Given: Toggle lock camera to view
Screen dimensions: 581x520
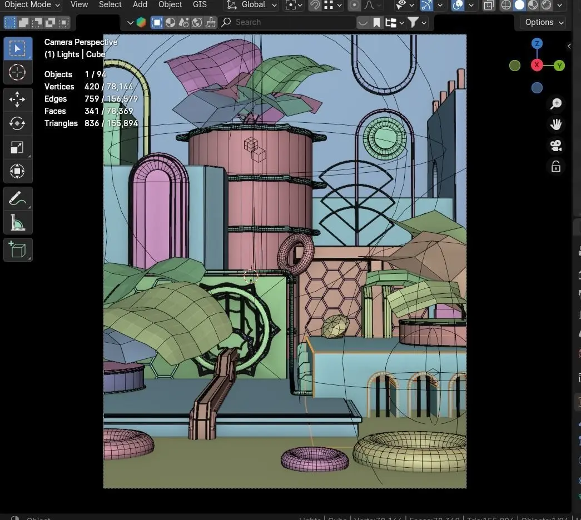Looking at the screenshot, I should [556, 166].
